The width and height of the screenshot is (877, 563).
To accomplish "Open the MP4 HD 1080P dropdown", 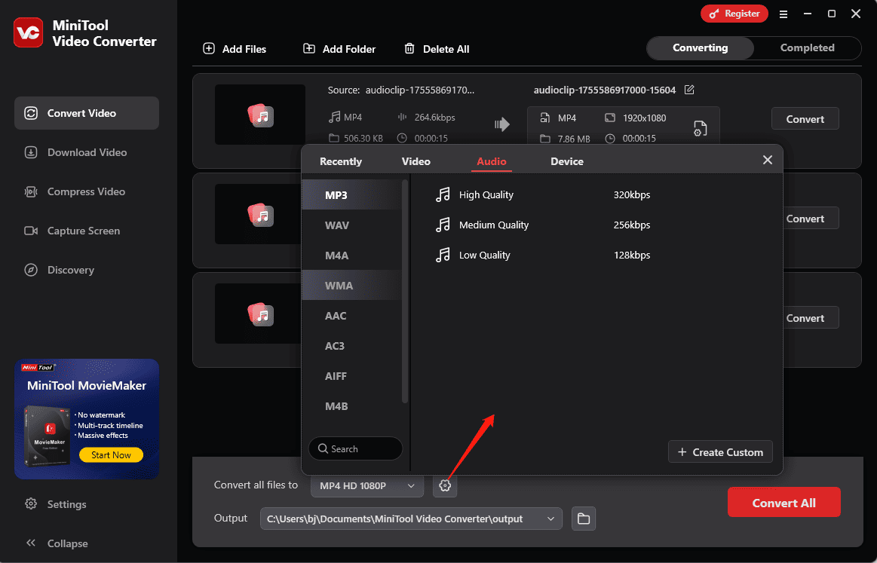I will tap(367, 485).
